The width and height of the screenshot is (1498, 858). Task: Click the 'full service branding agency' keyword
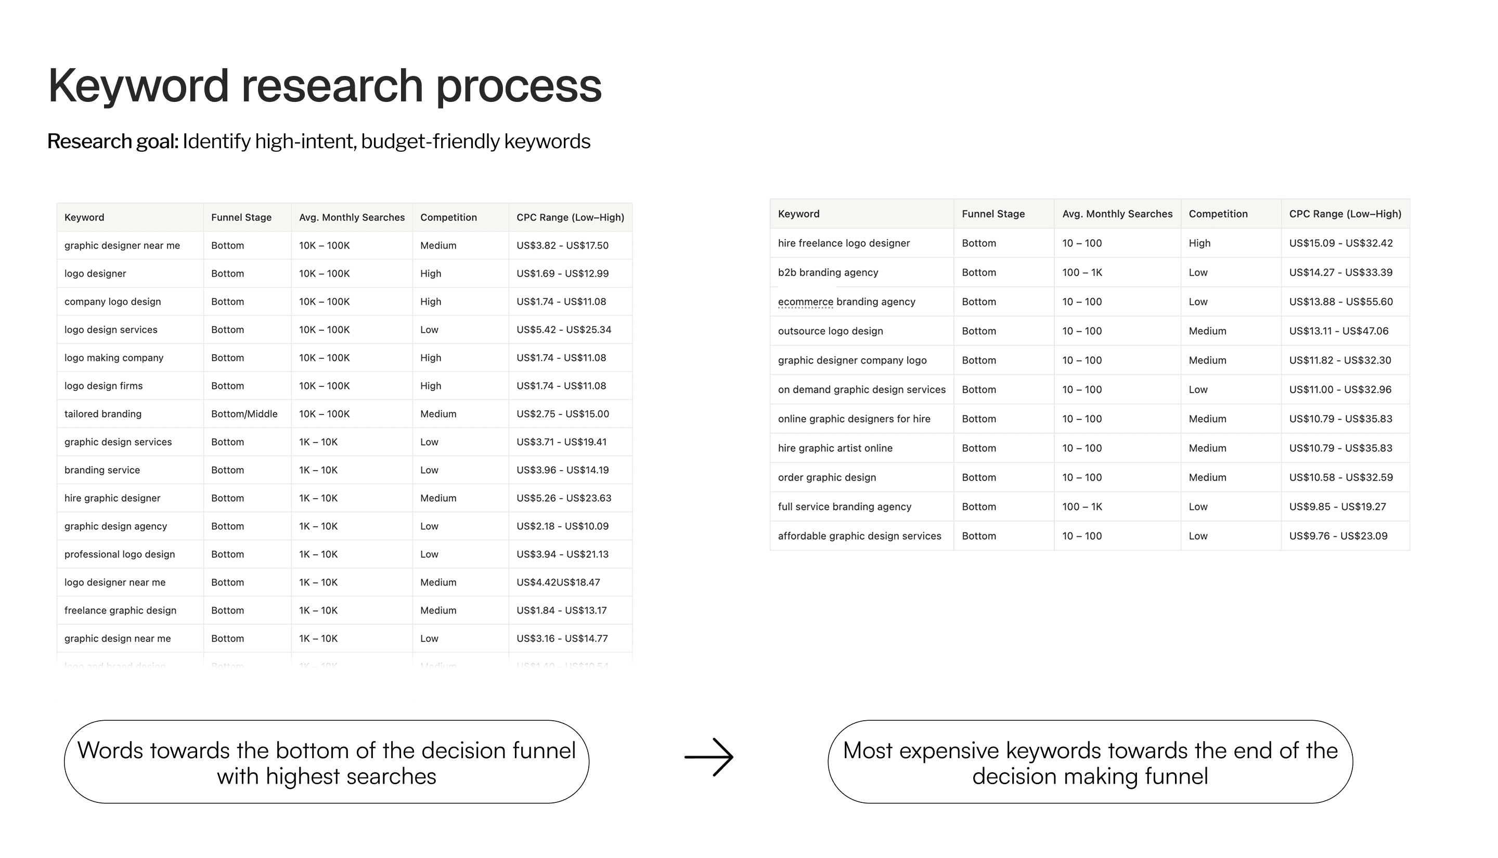pos(844,507)
